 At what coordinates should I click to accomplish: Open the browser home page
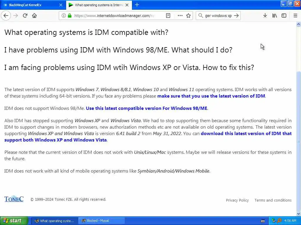pyautogui.click(x=34, y=16)
